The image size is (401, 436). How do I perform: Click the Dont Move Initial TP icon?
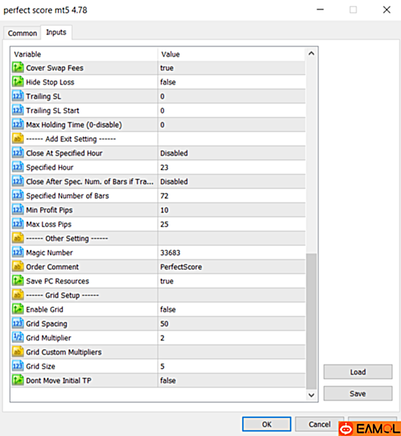pos(18,380)
